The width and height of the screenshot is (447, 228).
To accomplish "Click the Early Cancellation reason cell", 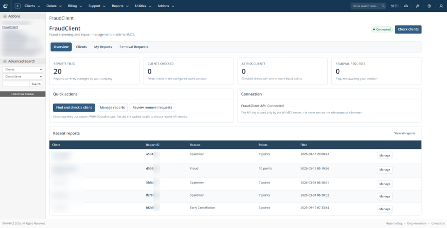I will click(202, 207).
